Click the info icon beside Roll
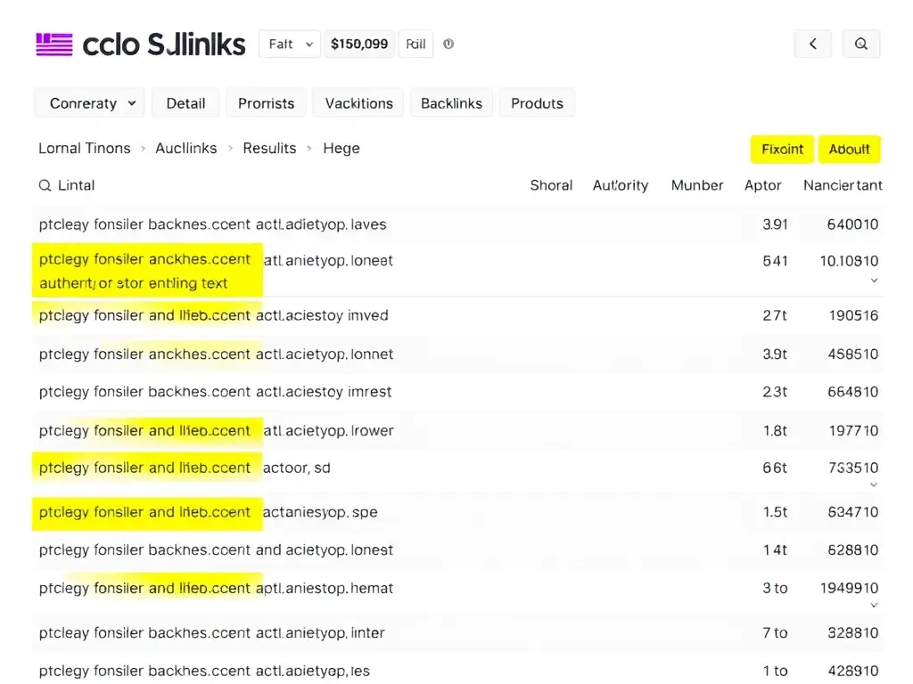Screen dimensions: 913x684 click(448, 45)
